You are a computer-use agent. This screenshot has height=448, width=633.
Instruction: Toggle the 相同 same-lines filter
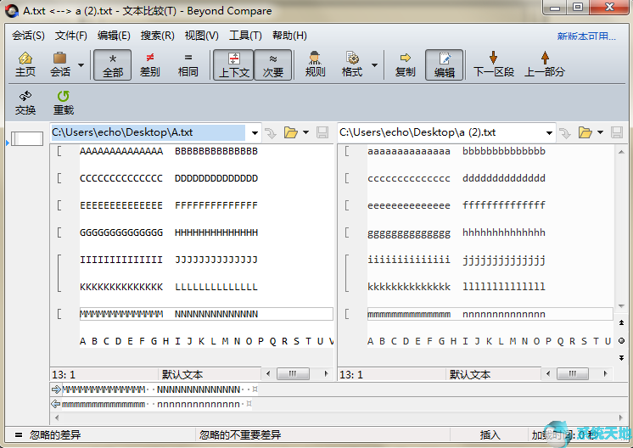188,65
